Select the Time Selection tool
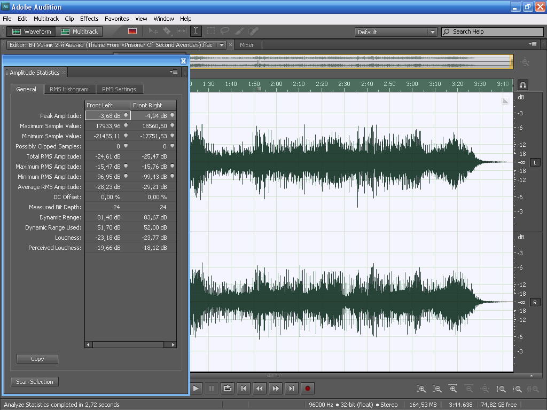The image size is (547, 410). [196, 31]
